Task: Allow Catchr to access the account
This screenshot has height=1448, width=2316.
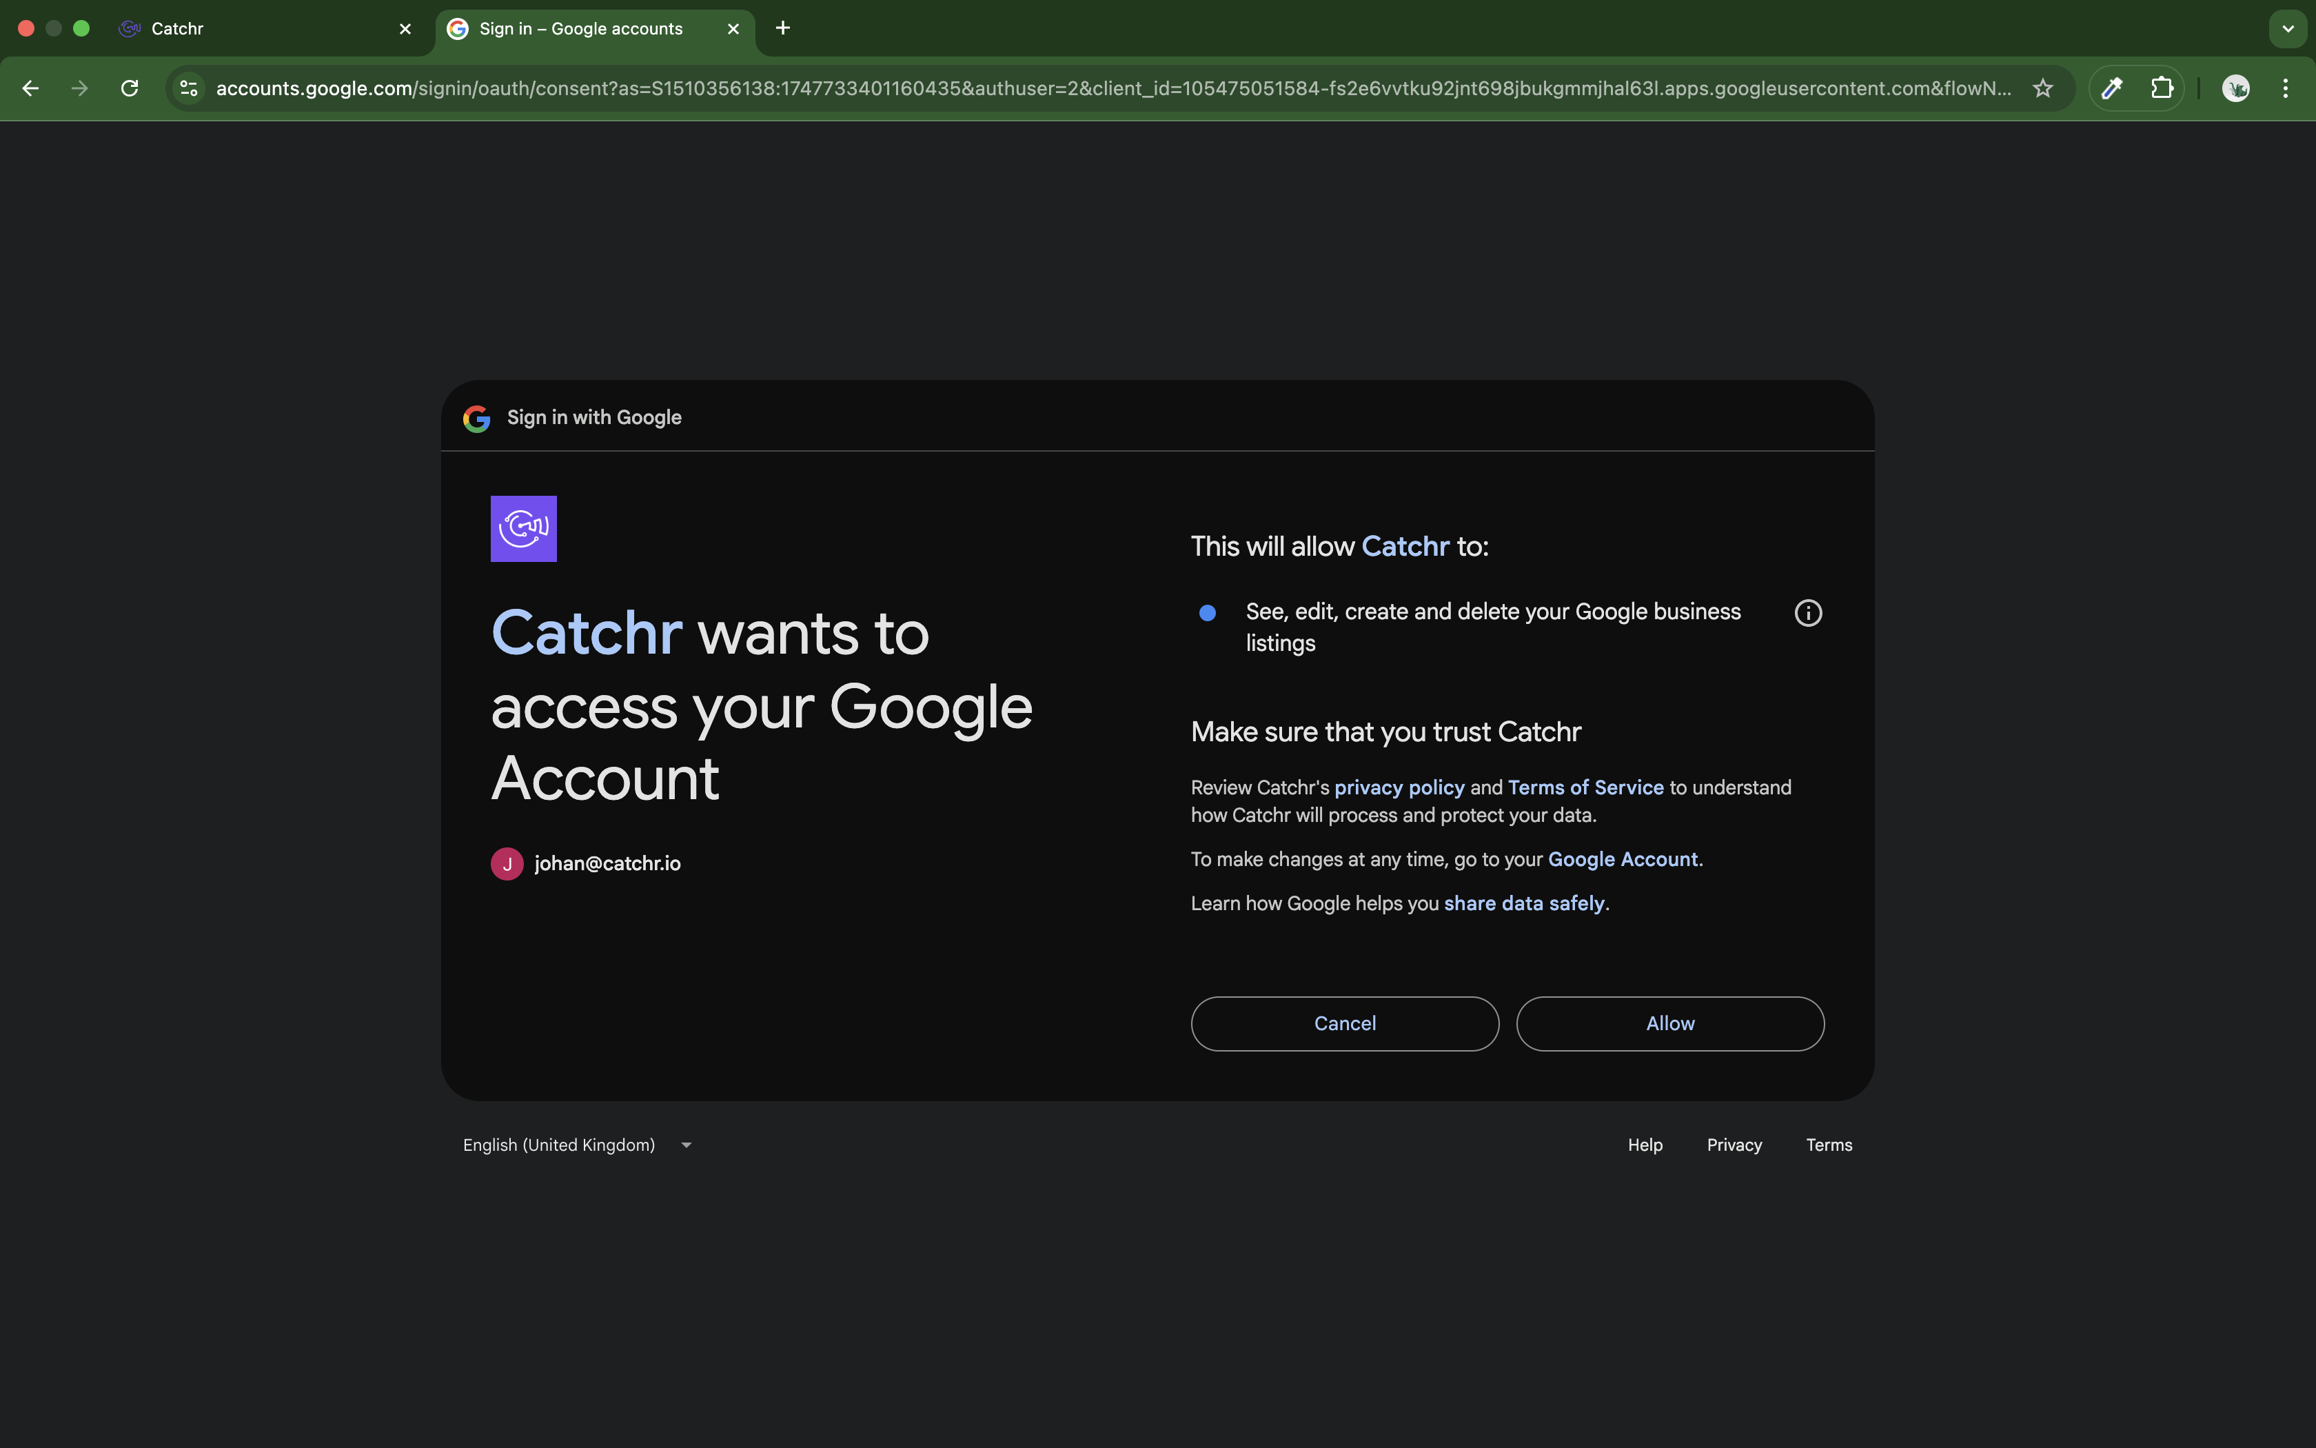Action: pyautogui.click(x=1670, y=1024)
